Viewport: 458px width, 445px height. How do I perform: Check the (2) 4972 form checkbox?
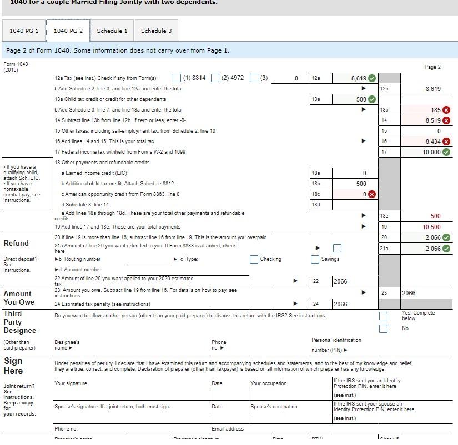(x=215, y=78)
